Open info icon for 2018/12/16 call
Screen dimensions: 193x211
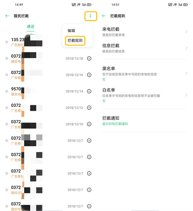click(x=89, y=75)
